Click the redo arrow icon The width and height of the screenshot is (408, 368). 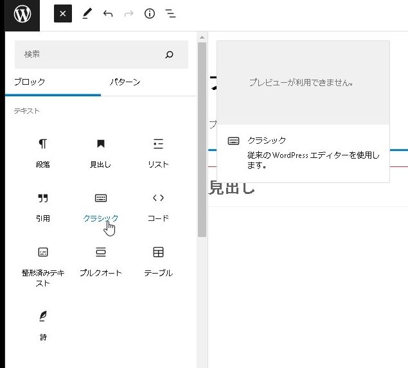(129, 14)
